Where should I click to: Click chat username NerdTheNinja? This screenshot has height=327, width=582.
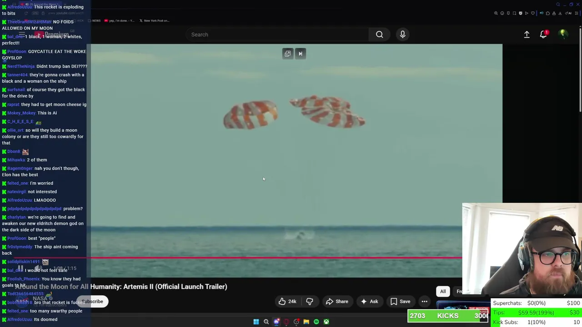point(21,66)
